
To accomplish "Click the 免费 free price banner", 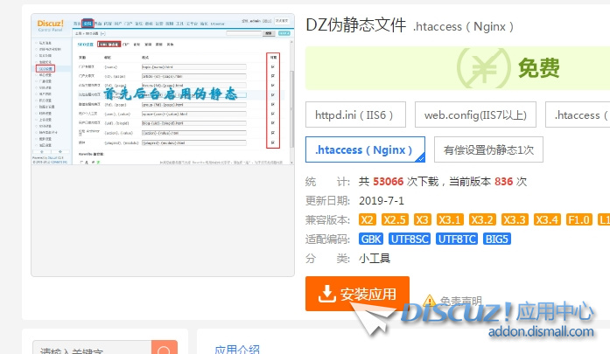I will (x=458, y=68).
